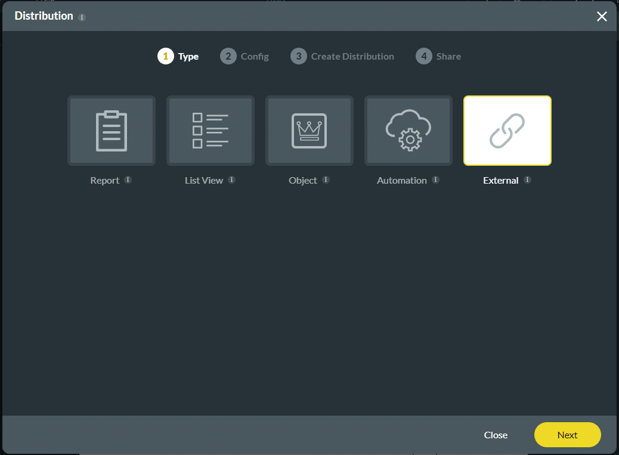
Task: Click the info icon next to Distribution title
Action: pyautogui.click(x=81, y=17)
